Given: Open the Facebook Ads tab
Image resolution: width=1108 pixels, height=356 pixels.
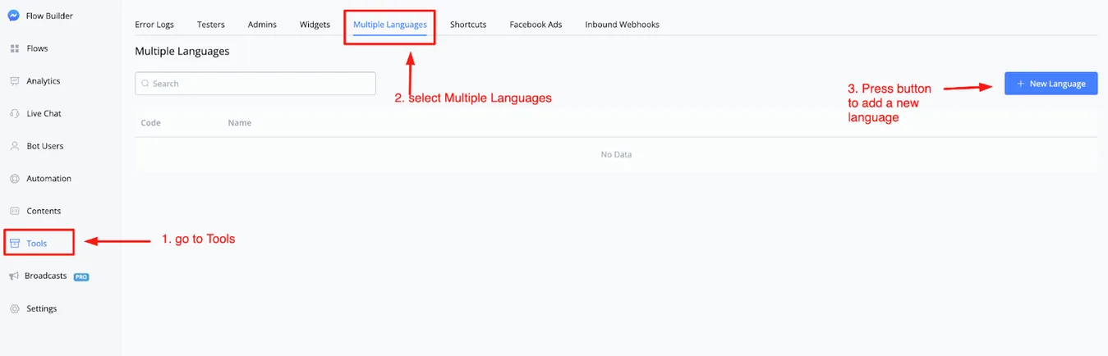Looking at the screenshot, I should [x=536, y=25].
